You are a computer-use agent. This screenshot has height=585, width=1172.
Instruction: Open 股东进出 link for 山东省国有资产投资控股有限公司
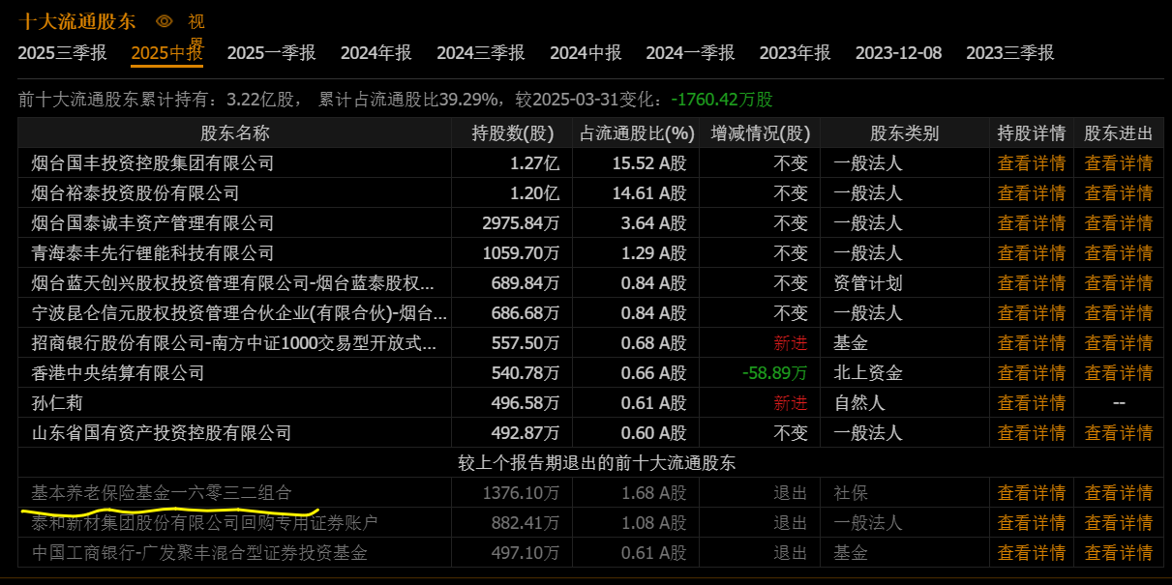point(1119,433)
